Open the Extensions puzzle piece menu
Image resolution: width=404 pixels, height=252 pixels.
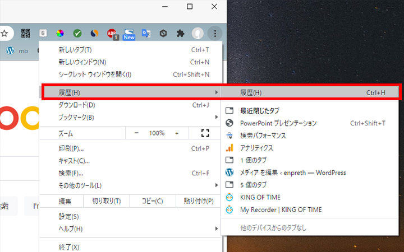tap(180, 33)
